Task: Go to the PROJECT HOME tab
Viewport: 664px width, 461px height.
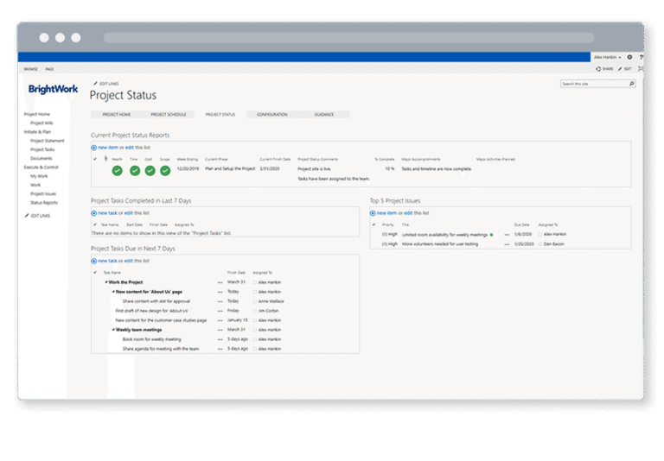Action: [x=117, y=115]
